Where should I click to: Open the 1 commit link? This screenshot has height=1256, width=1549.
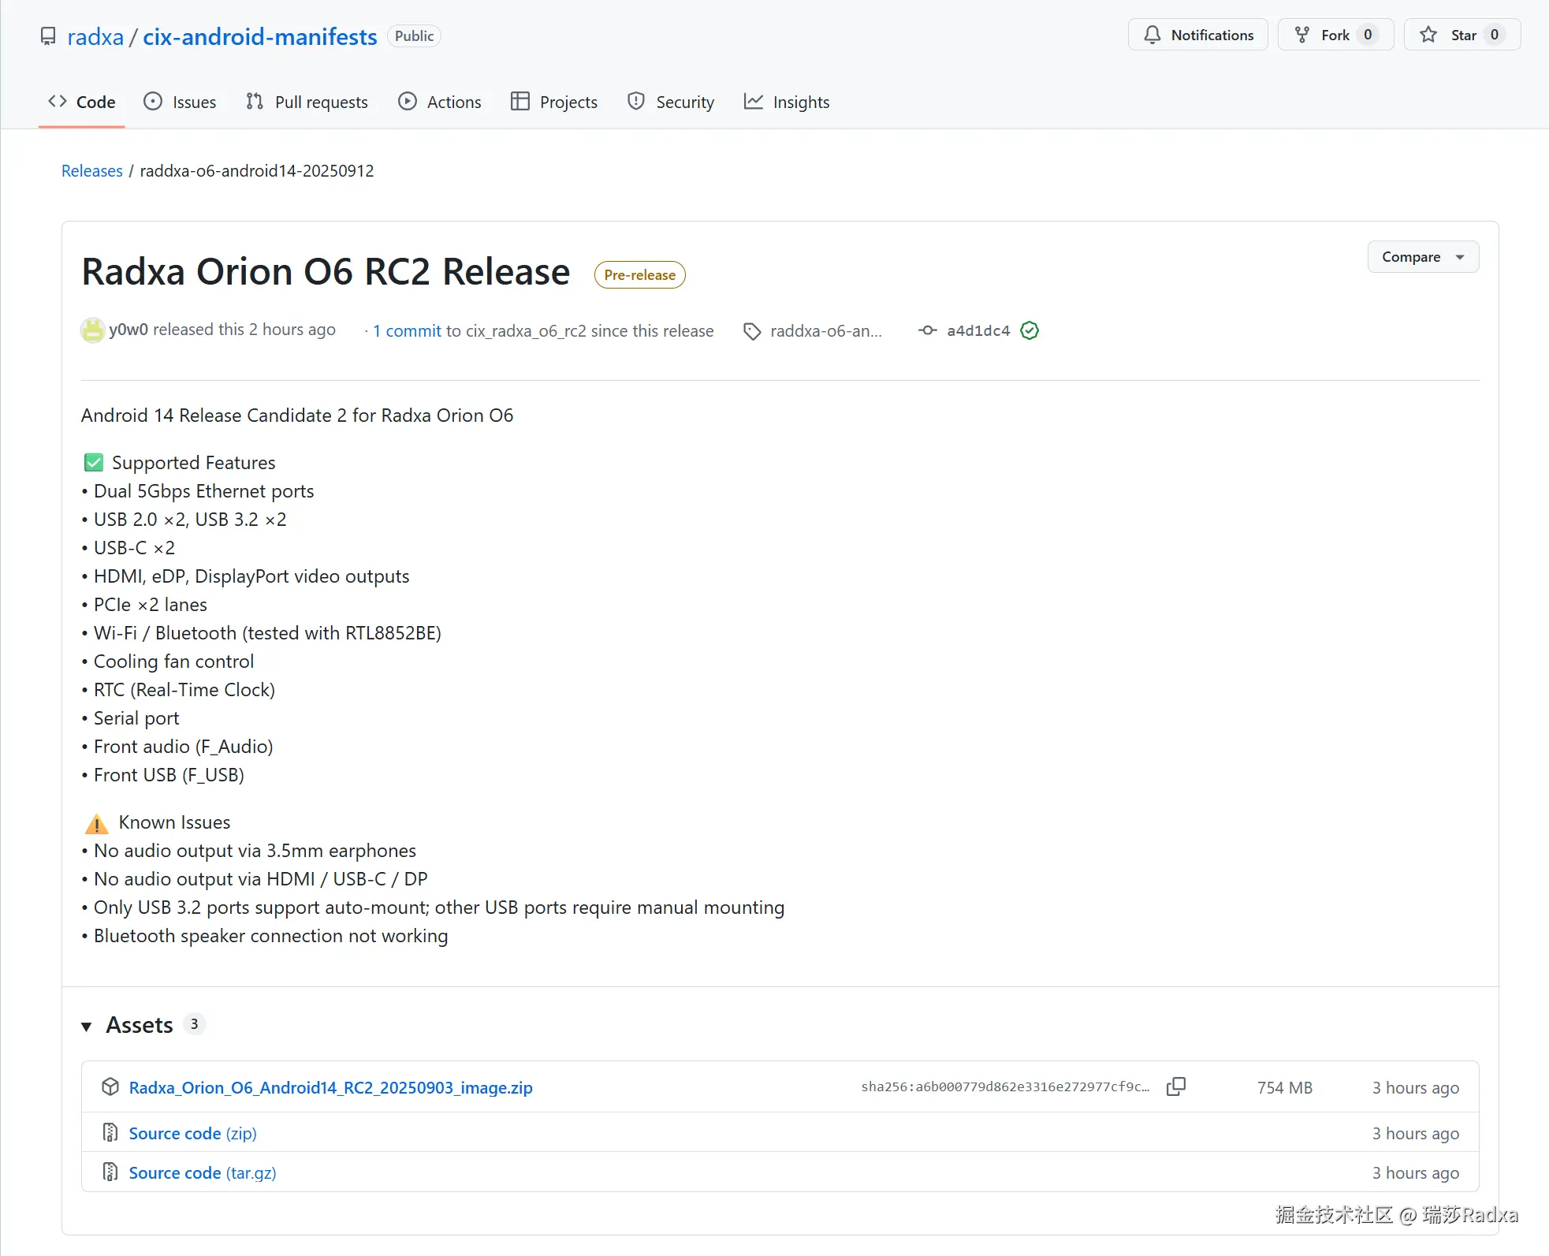[407, 331]
